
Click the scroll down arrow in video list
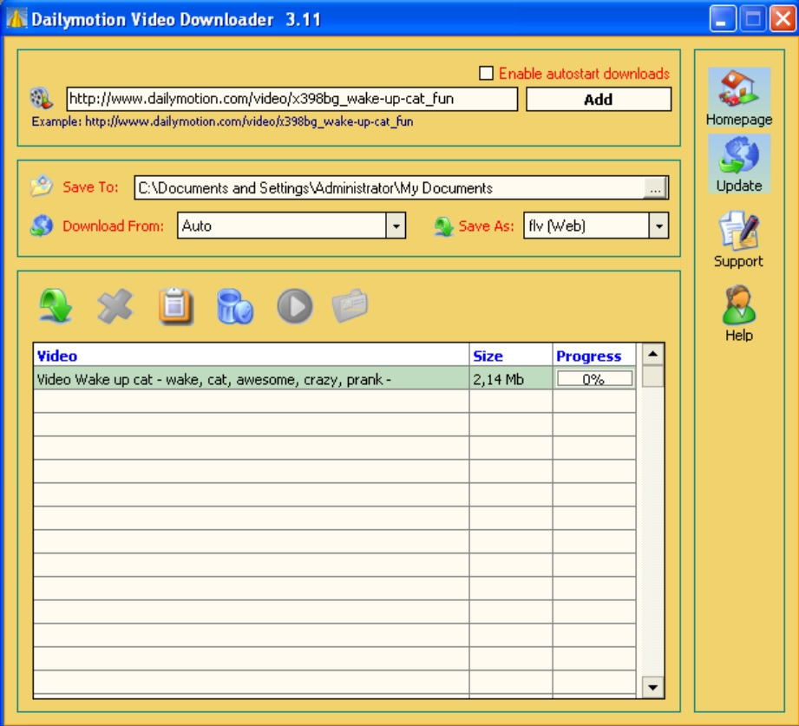coord(652,687)
